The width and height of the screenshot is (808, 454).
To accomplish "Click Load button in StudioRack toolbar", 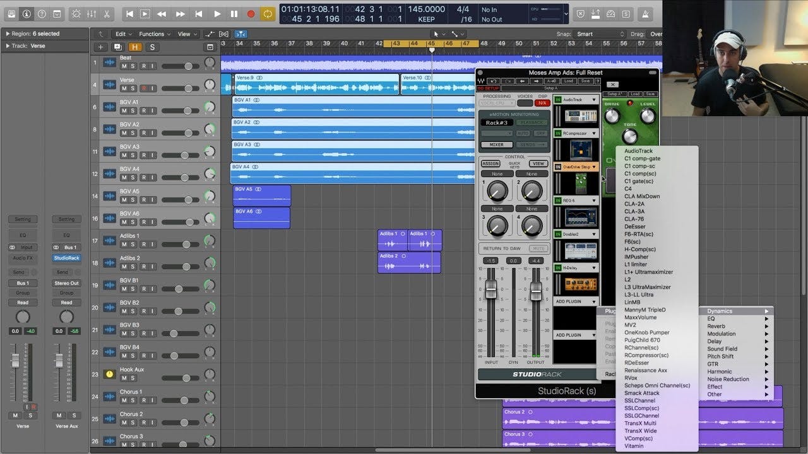I will coord(568,81).
